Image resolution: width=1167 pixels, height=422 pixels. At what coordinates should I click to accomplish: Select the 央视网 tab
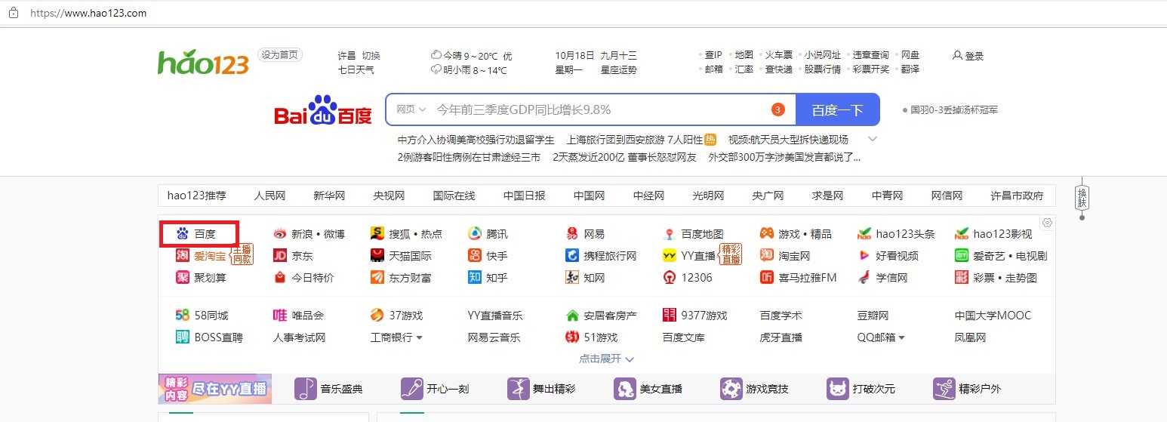coord(389,196)
